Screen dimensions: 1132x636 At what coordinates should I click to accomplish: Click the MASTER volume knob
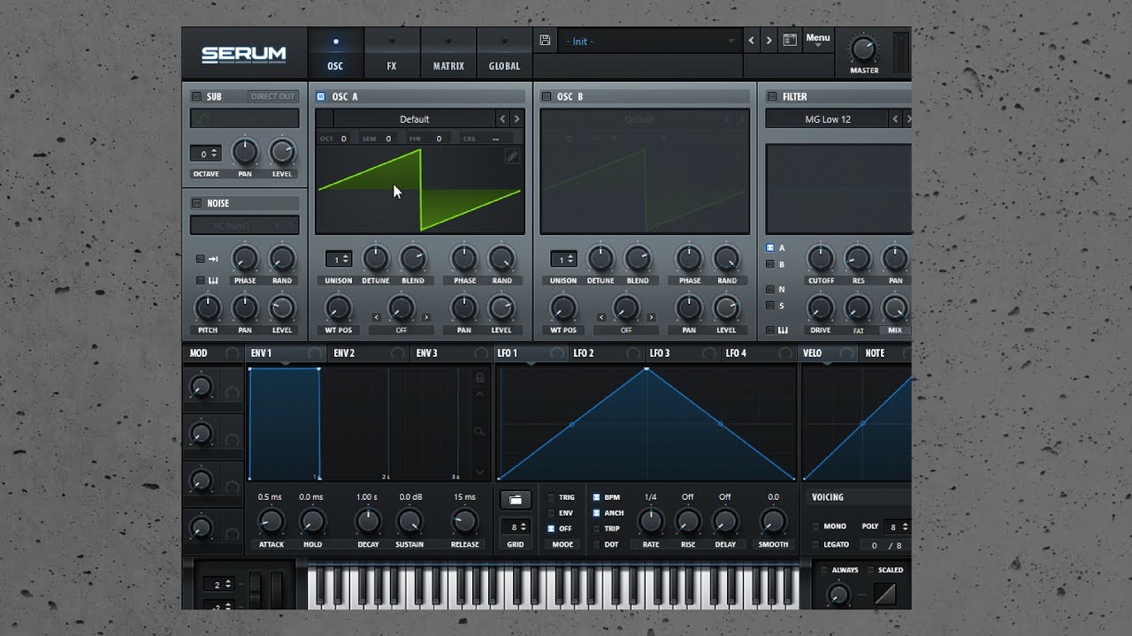coord(864,49)
